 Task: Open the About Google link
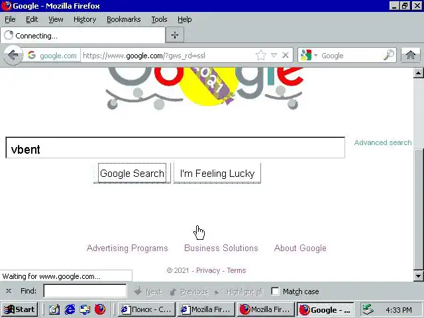click(300, 248)
